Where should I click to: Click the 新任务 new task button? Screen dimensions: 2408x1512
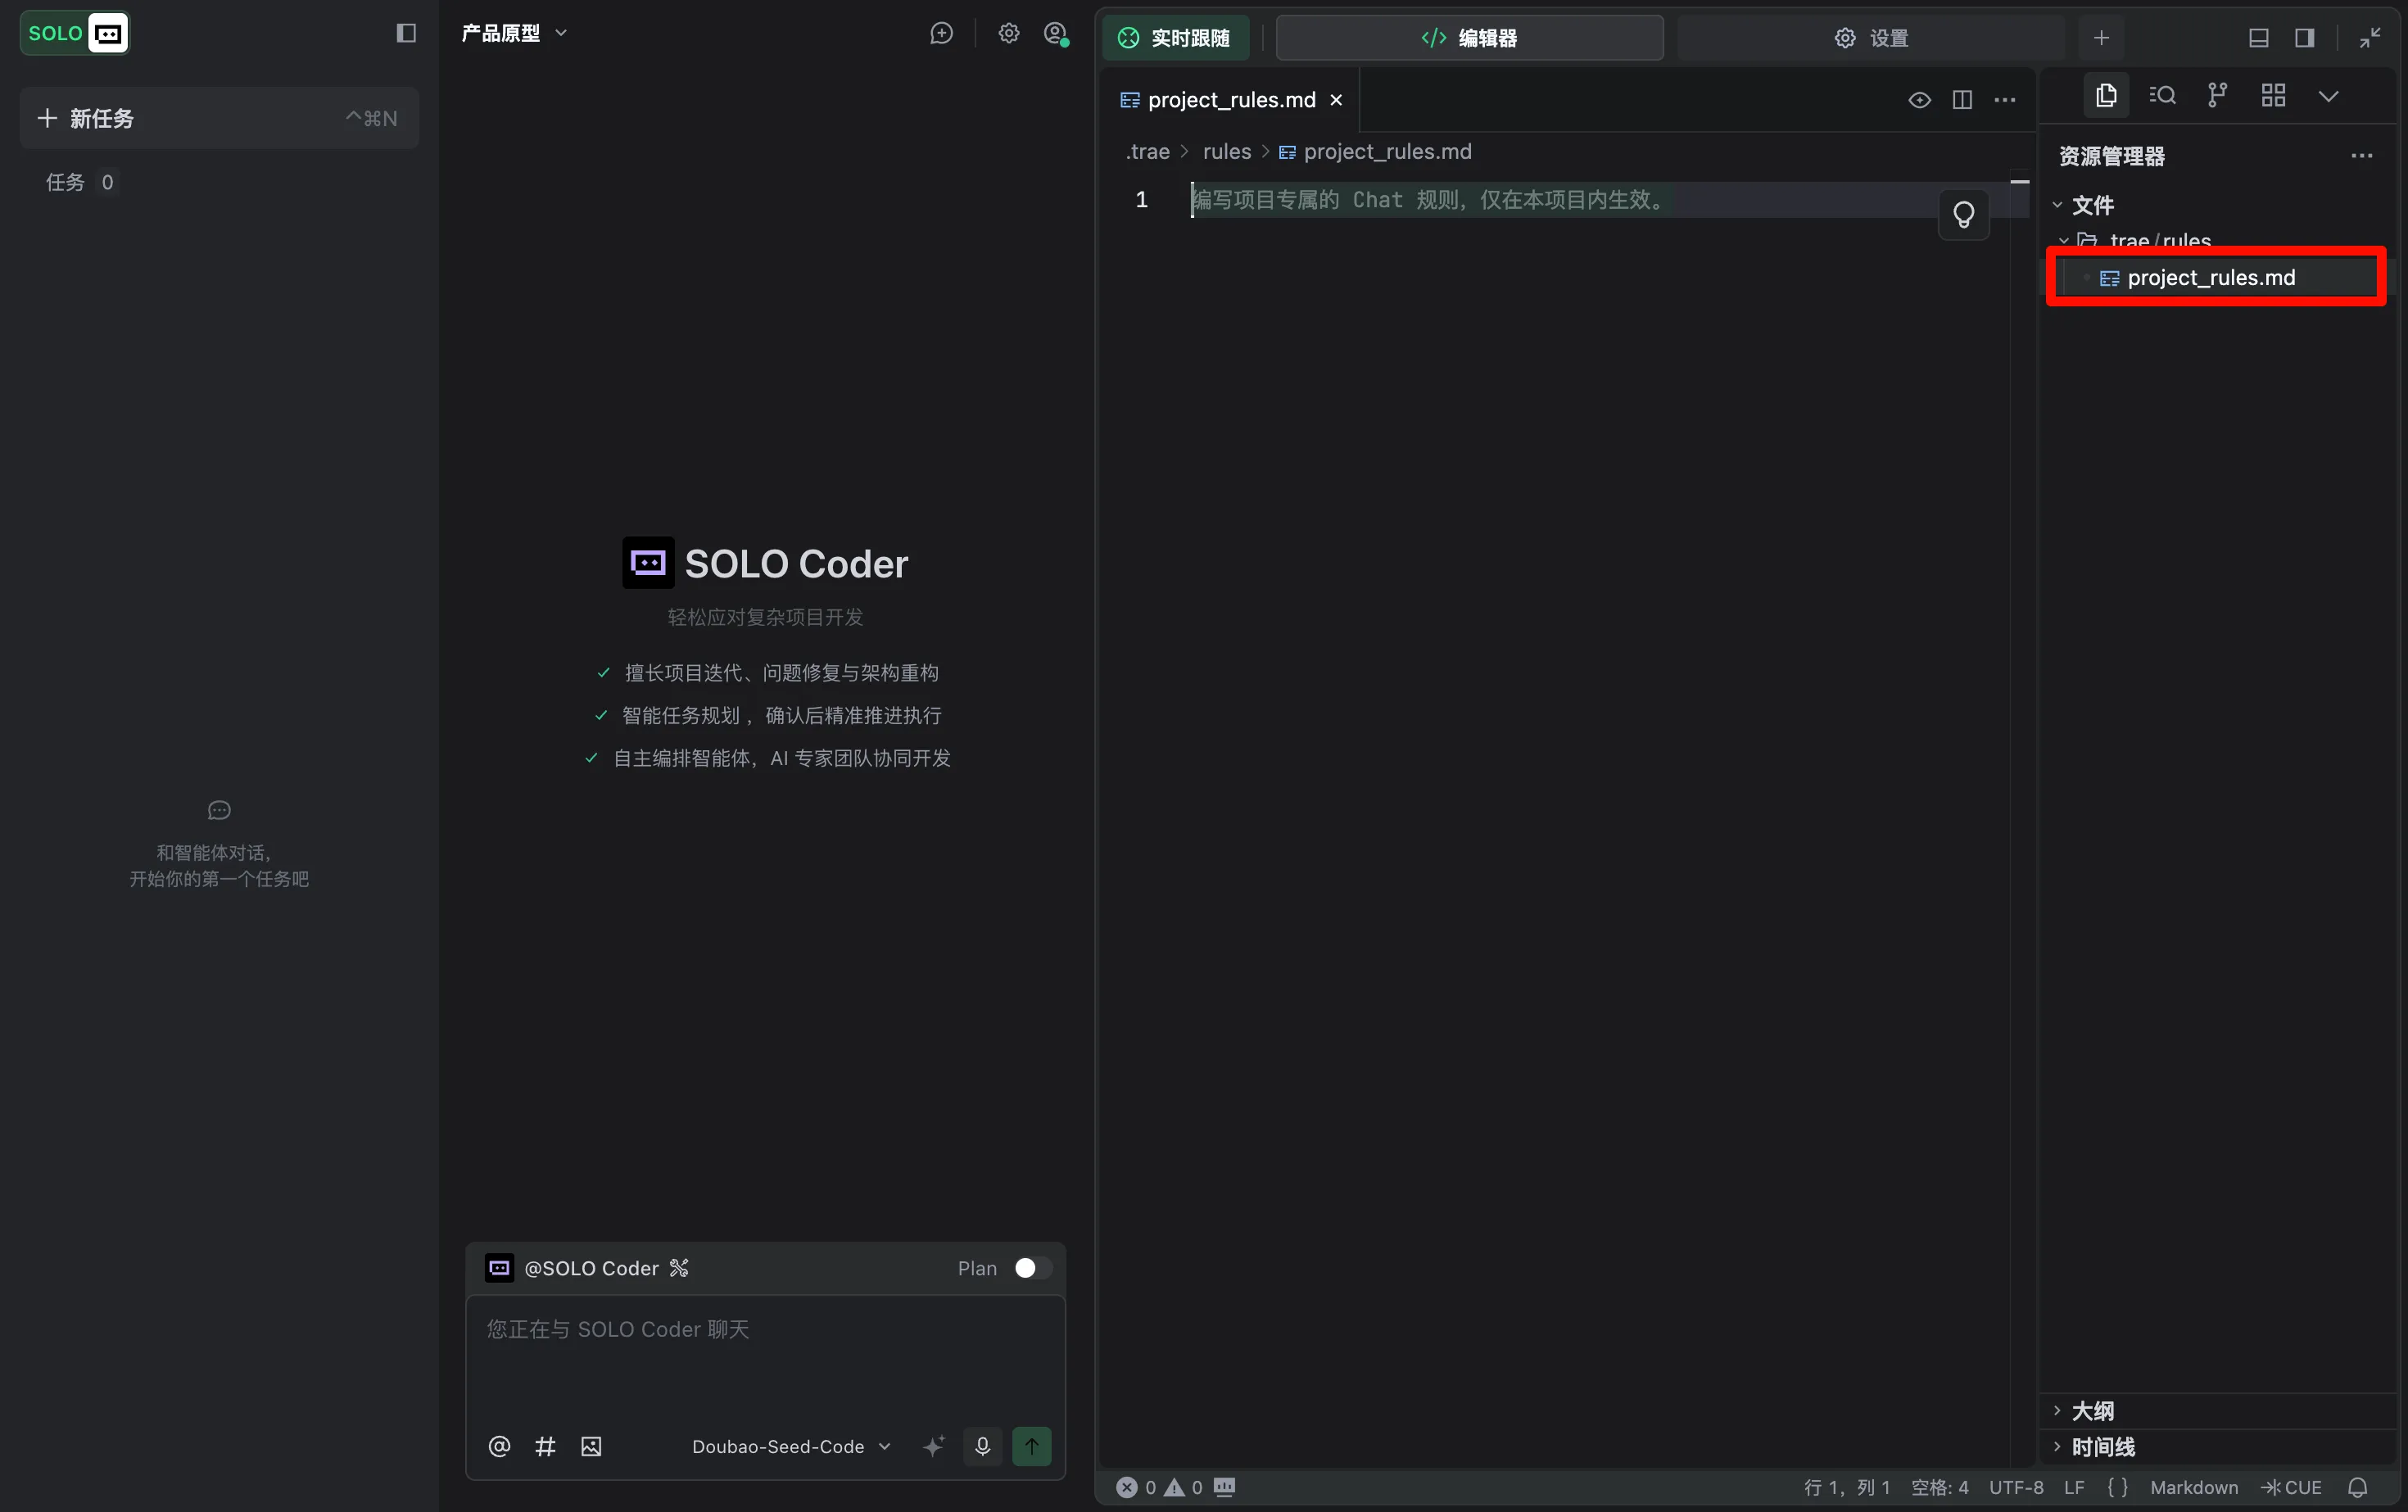point(218,118)
